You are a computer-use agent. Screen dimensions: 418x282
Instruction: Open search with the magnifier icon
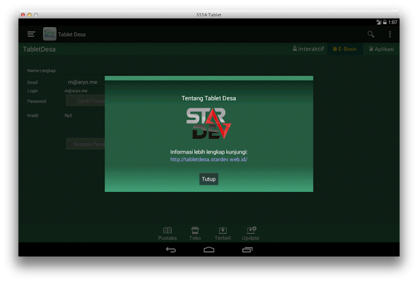coord(371,34)
